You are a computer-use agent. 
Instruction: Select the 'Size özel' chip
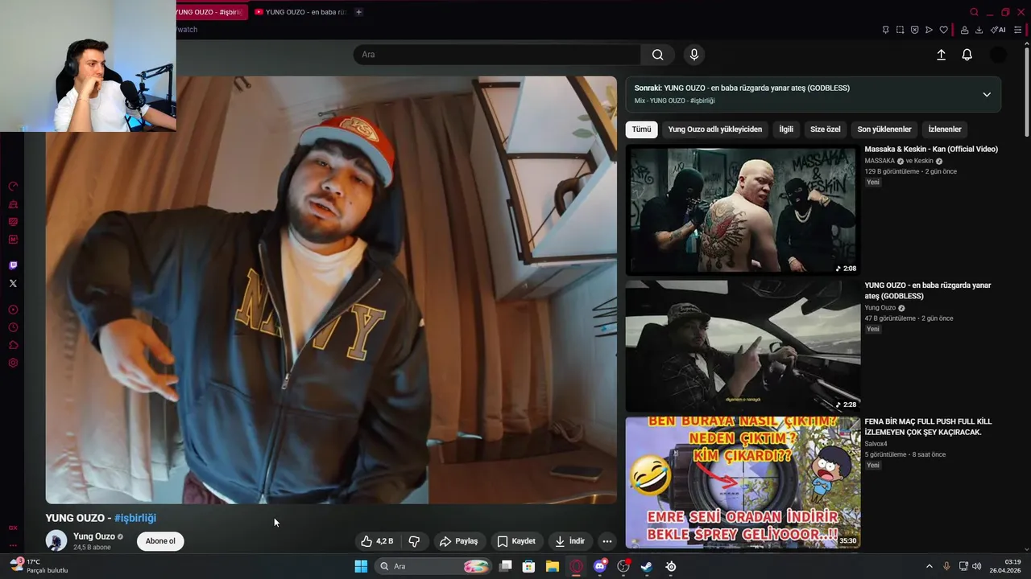click(x=825, y=129)
